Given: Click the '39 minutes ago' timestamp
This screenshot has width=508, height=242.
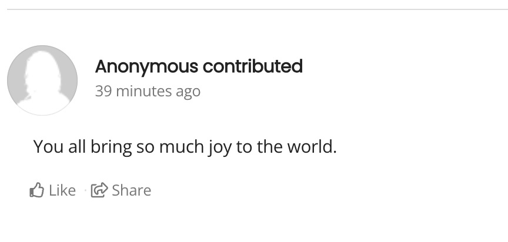Looking at the screenshot, I should (148, 91).
